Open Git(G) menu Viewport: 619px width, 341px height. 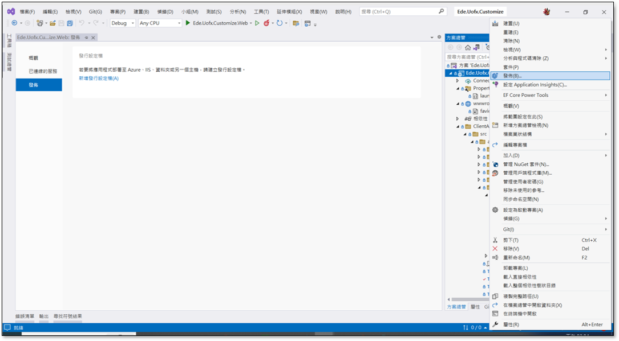coord(95,12)
